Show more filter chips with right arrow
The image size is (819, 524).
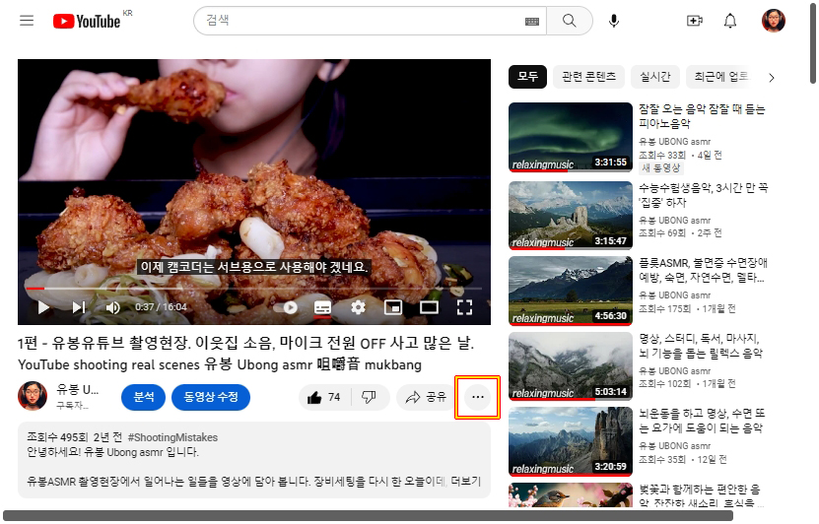click(x=772, y=78)
